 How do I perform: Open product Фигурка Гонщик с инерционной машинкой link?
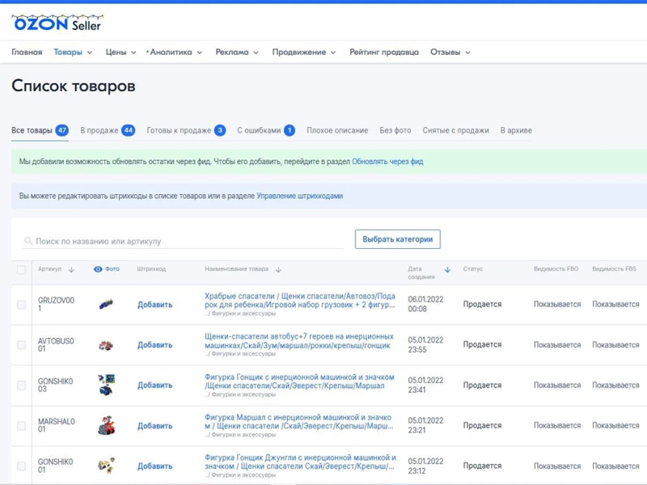pyautogui.click(x=299, y=381)
